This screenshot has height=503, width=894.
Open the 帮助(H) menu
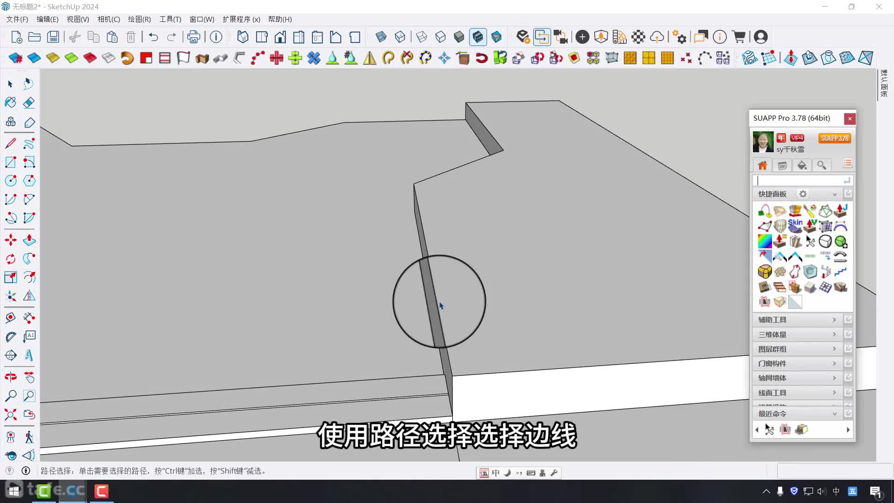click(x=280, y=19)
